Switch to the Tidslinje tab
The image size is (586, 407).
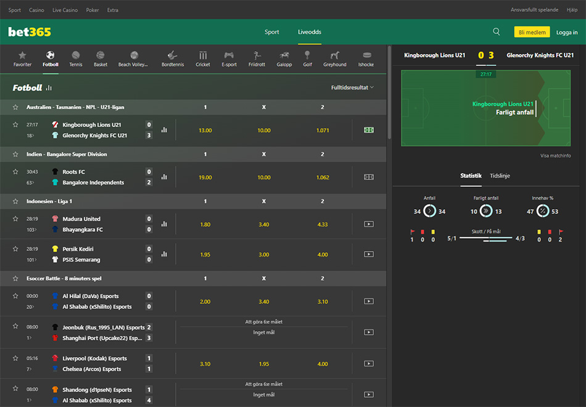500,176
